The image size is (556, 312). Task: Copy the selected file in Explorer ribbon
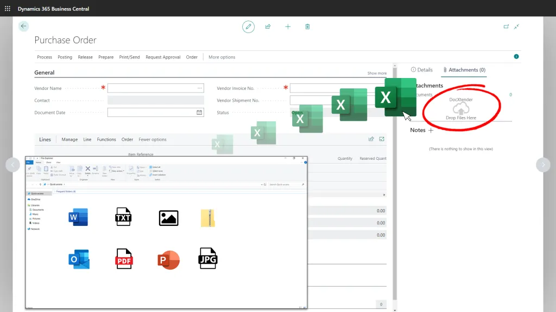[x=39, y=168]
